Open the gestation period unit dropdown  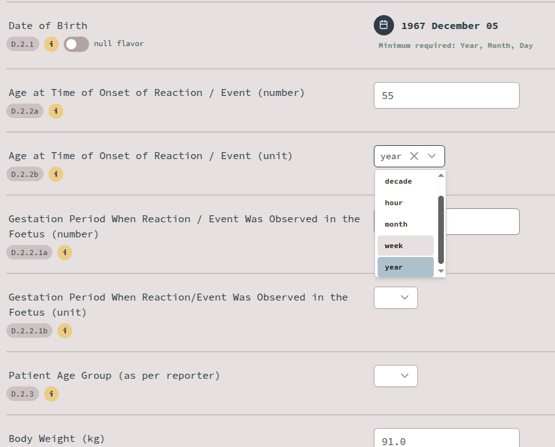pos(396,297)
